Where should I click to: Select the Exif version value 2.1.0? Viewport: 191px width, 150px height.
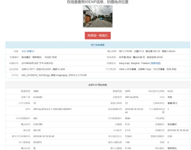pos(127,130)
